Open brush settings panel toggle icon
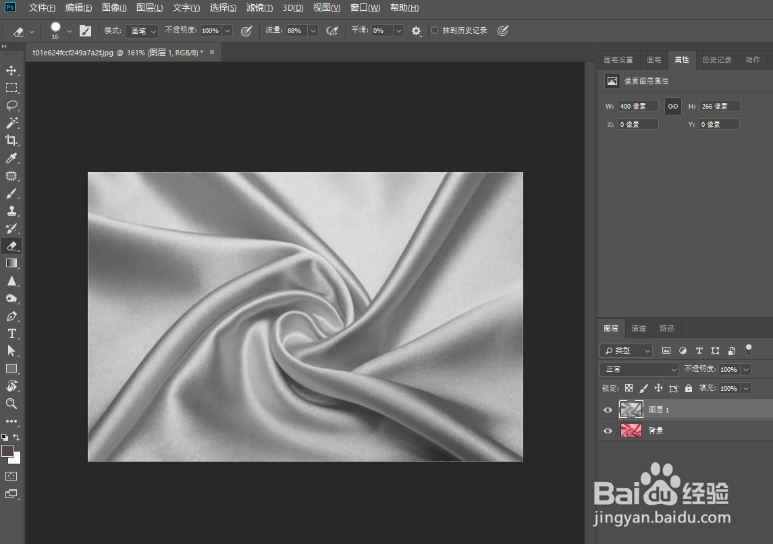 [85, 31]
